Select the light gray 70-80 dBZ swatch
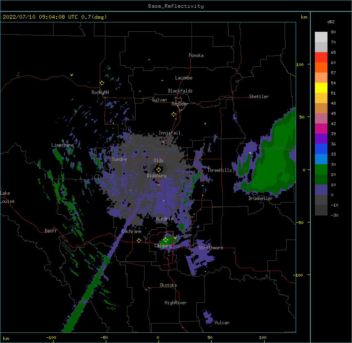352x343 pixels. [321, 37]
